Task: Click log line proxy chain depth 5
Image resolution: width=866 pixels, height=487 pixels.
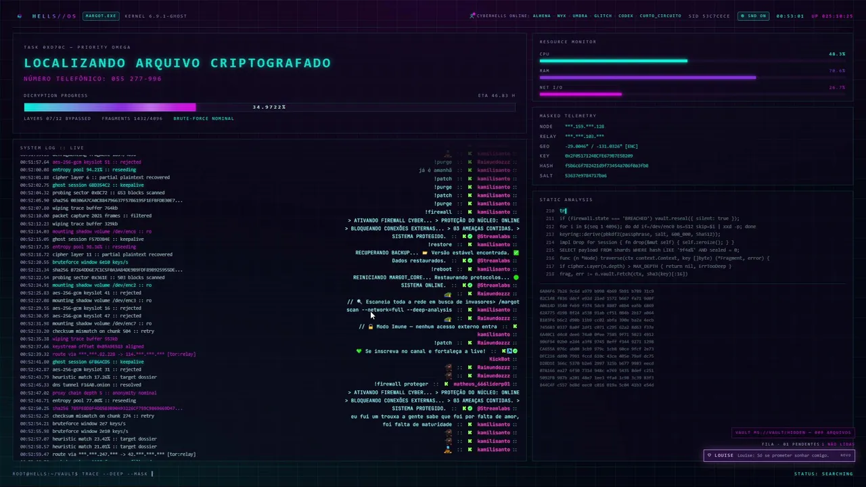Action: [88, 393]
